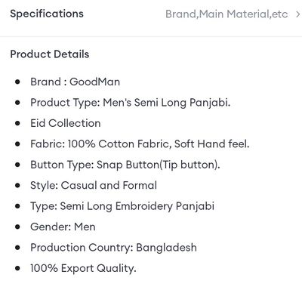Select the Eid Collection item
302x290 pixels.
point(66,123)
